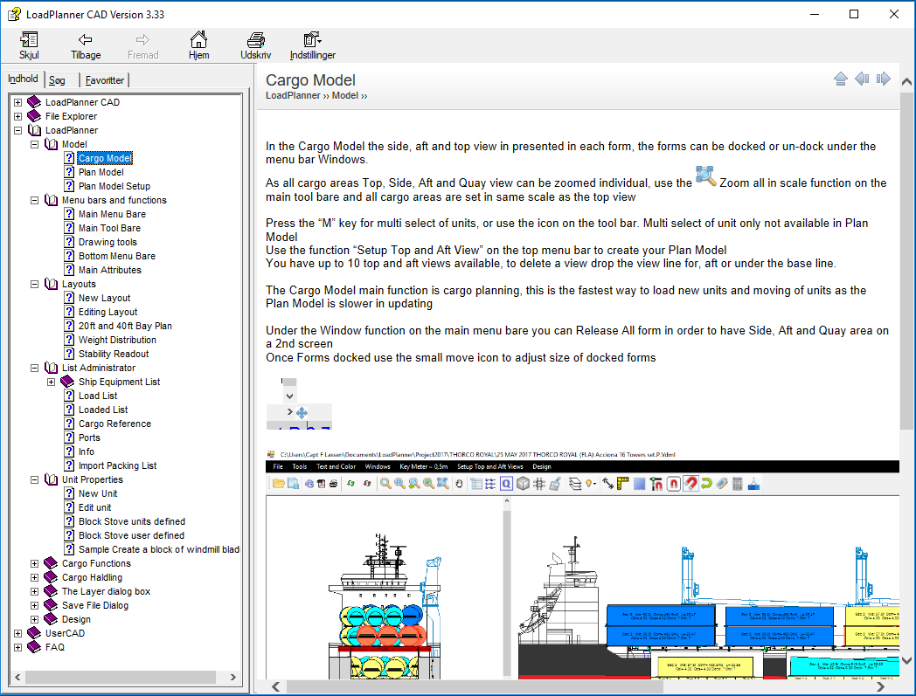Expand the File Explorer tree node
Screen dimensions: 916x696
18,116
